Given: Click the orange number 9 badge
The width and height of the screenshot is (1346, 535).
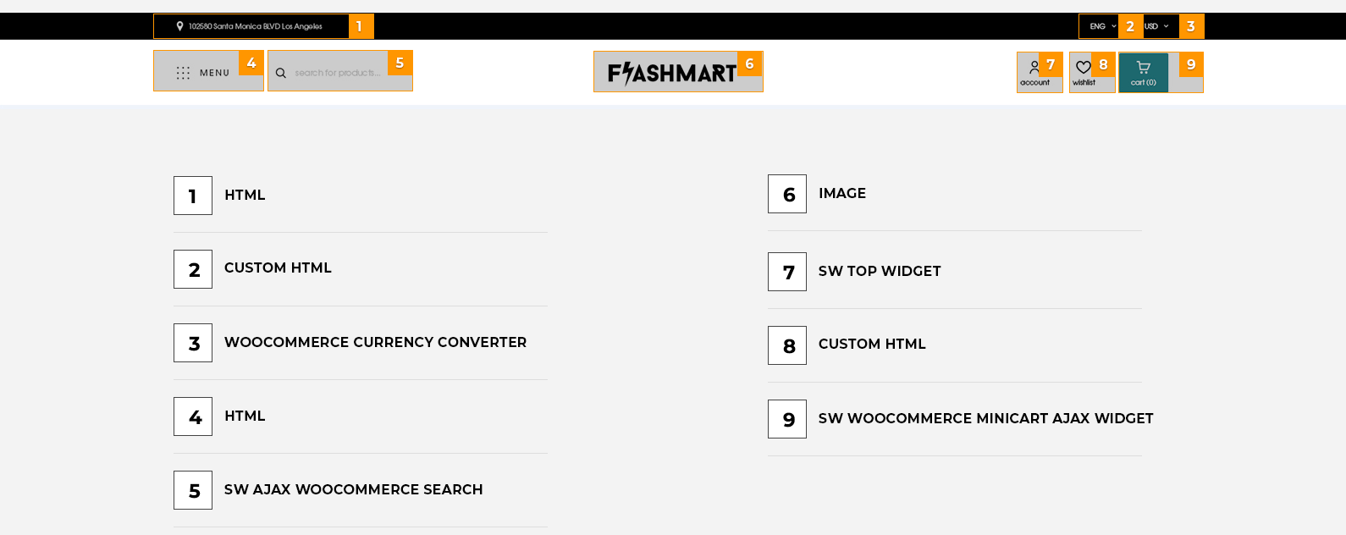Looking at the screenshot, I should point(1191,64).
